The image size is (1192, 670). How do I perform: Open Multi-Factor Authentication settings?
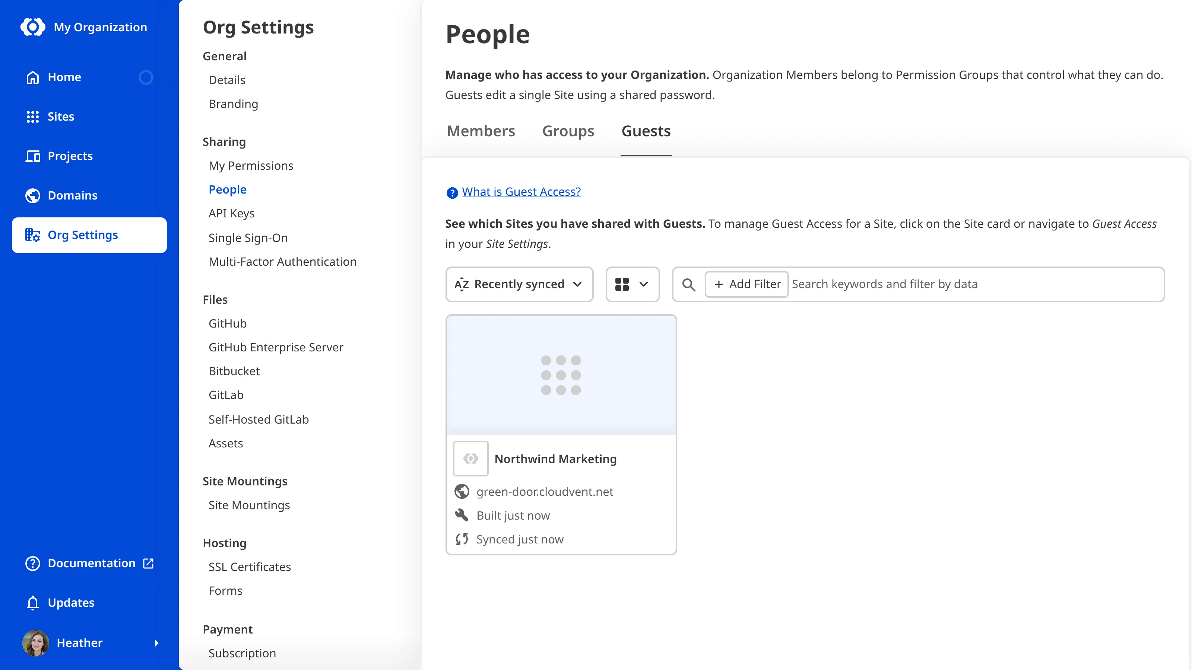(x=282, y=262)
